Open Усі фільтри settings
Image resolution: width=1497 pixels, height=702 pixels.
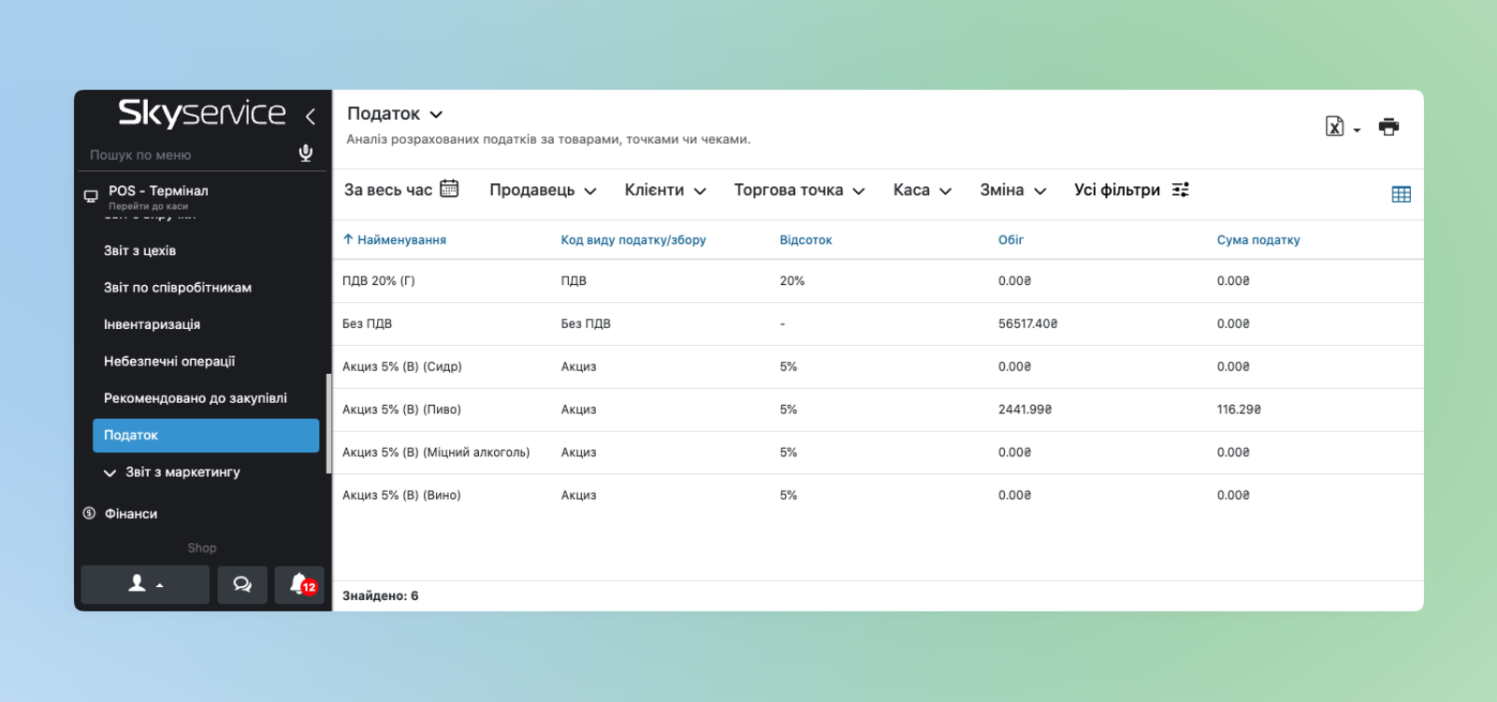(x=1130, y=191)
